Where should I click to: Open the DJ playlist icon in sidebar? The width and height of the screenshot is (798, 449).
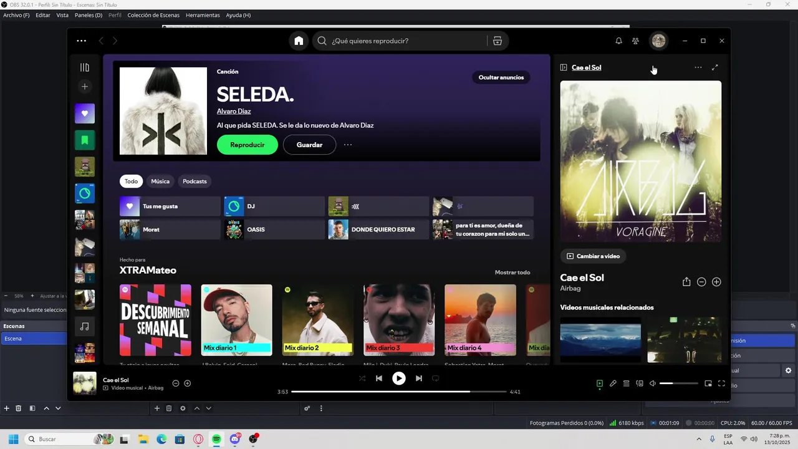[85, 193]
